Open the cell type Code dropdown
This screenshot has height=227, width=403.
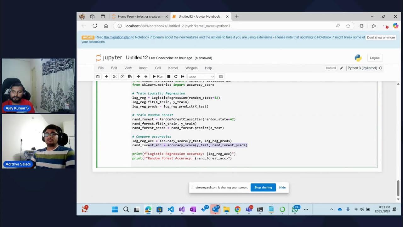pos(201,77)
